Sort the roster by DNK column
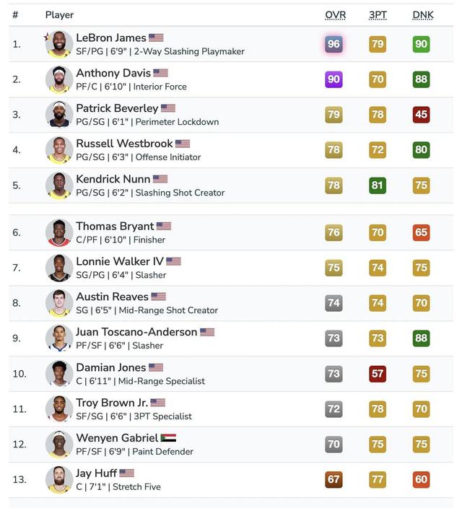The height and width of the screenshot is (508, 462). pos(422,14)
